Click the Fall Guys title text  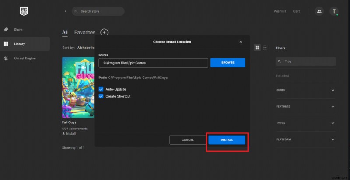69,122
